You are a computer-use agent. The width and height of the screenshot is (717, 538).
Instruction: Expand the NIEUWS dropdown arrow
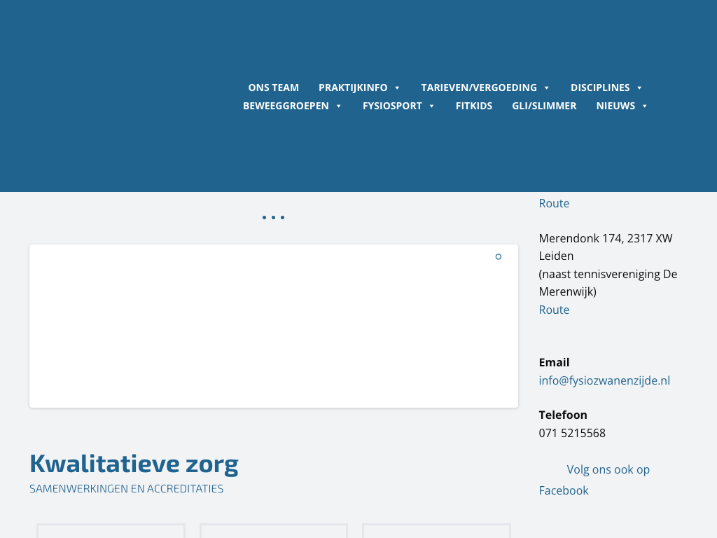[x=645, y=106]
